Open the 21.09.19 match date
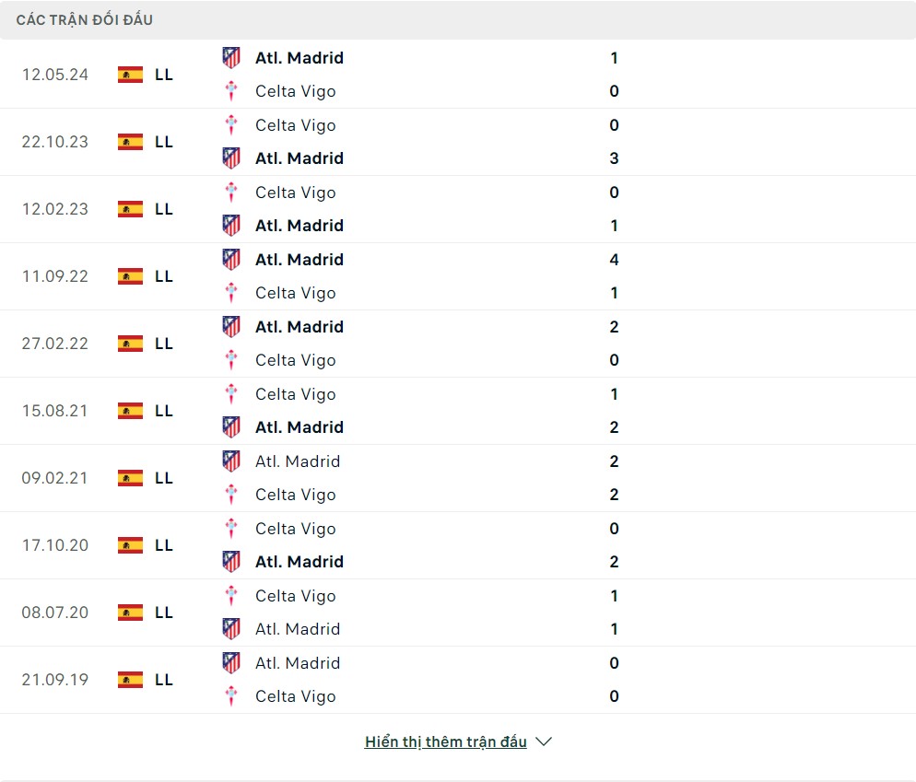 tap(55, 680)
